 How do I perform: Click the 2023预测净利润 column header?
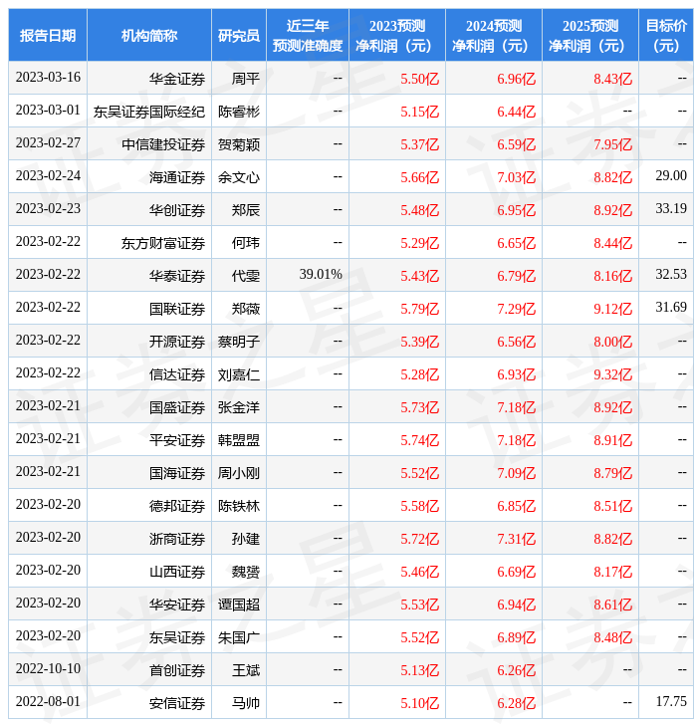397,35
